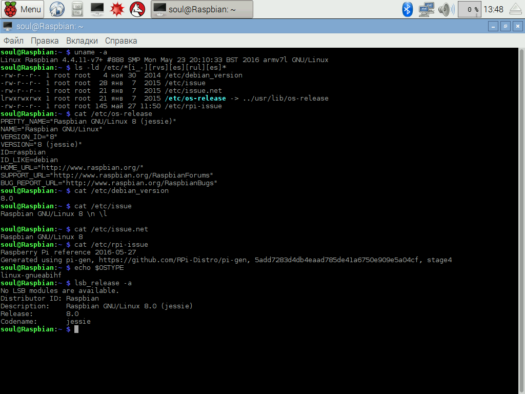This screenshot has width=525, height=394.
Task: Launch the web browser globe icon
Action: click(x=57, y=9)
